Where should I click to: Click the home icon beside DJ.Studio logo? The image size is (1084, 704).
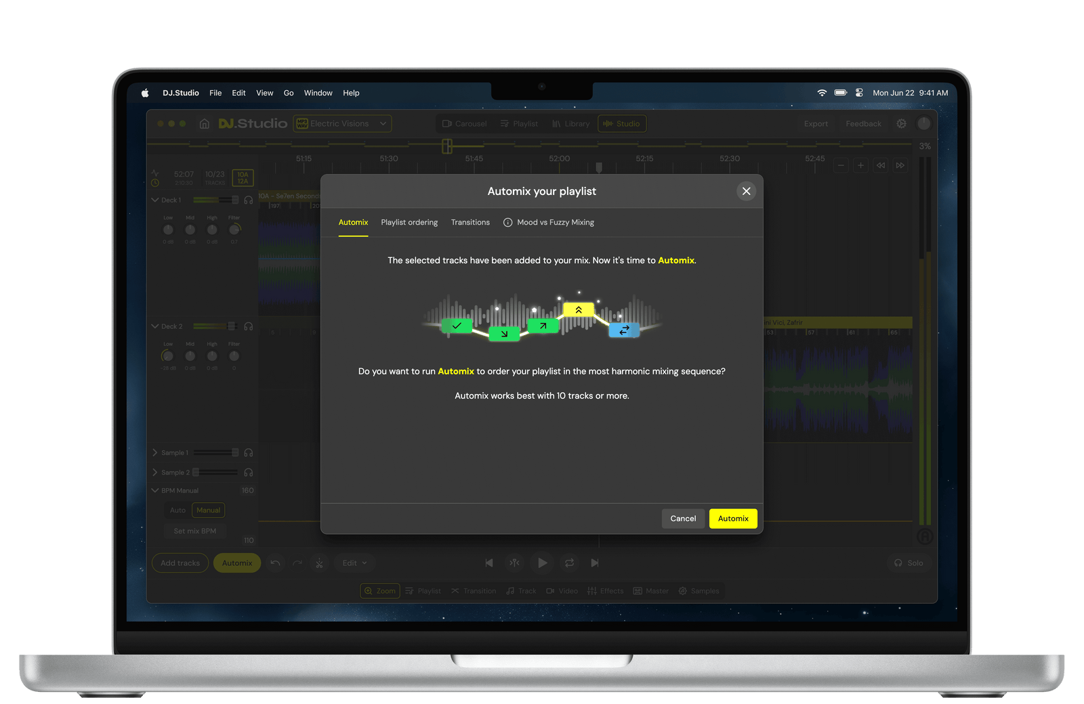[x=205, y=124]
